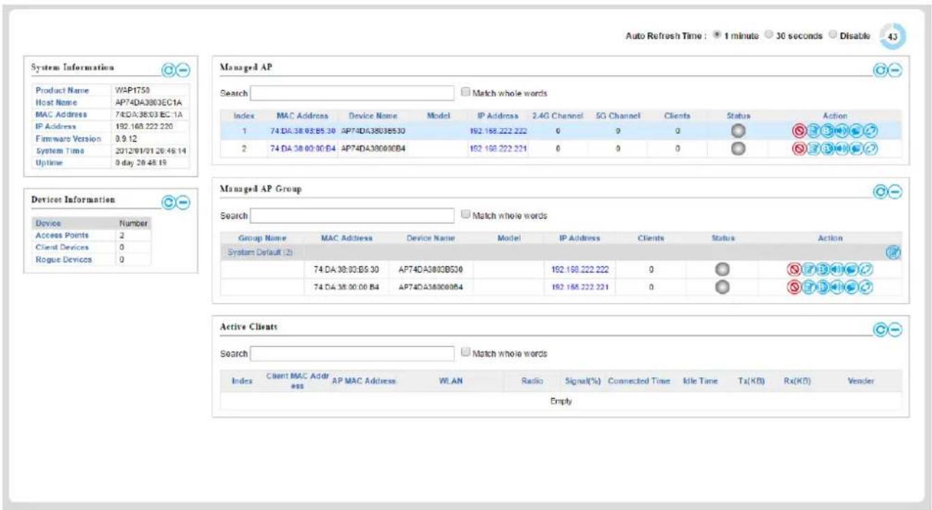
Task: Sort Active Clients by Signal(%) column
Action: point(583,381)
